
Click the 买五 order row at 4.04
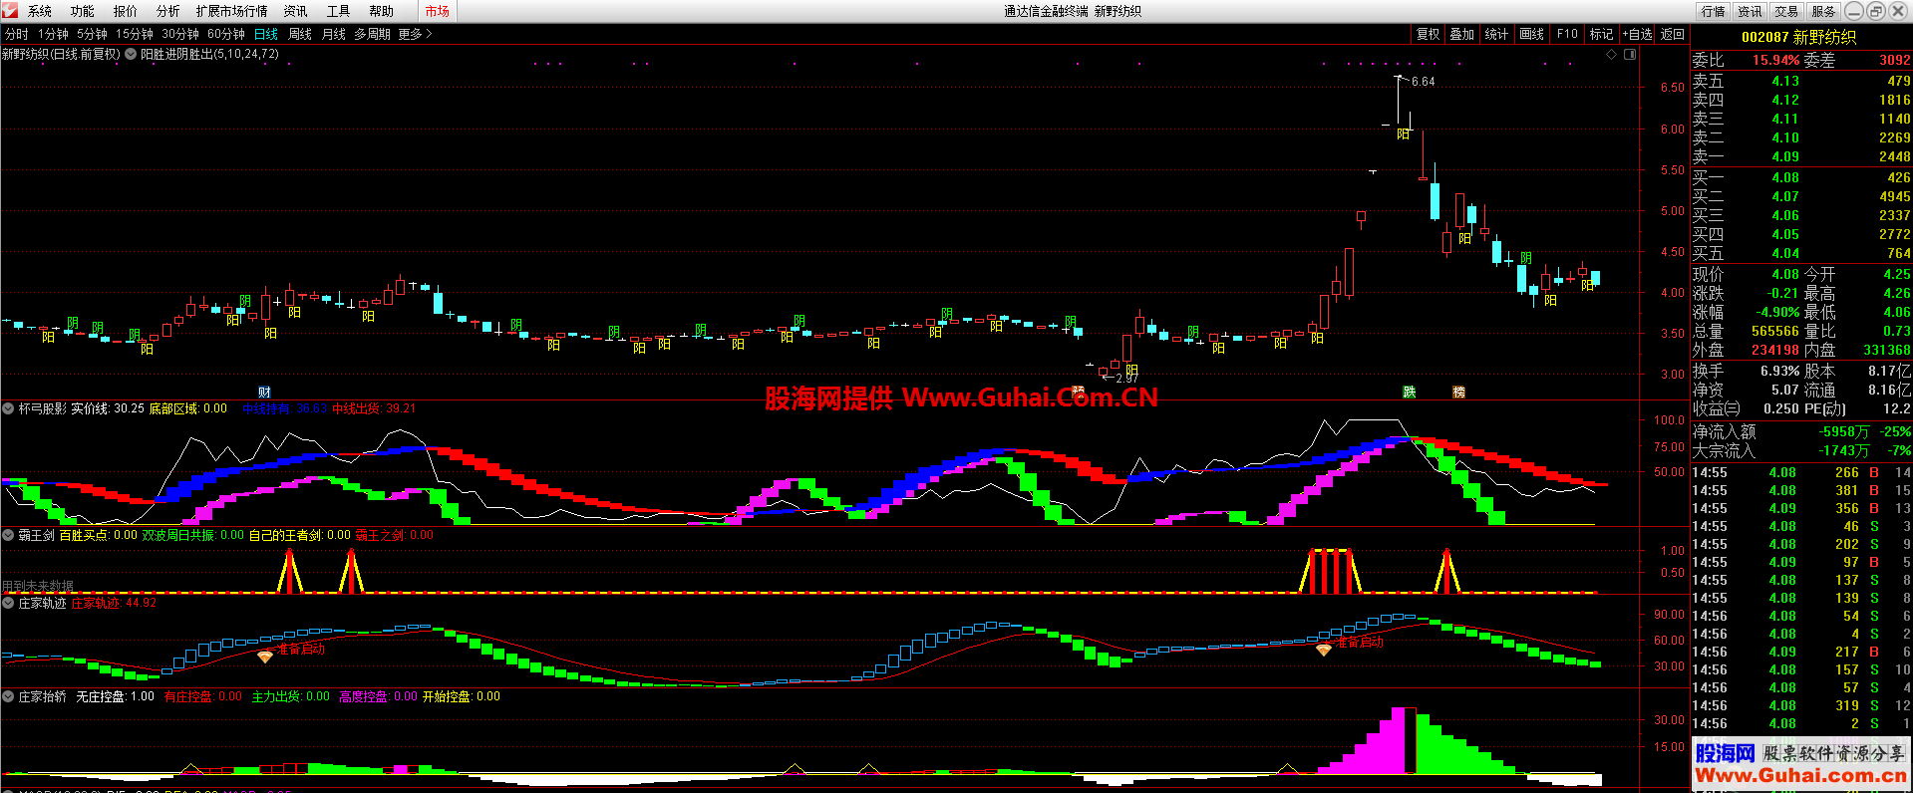tap(1801, 253)
